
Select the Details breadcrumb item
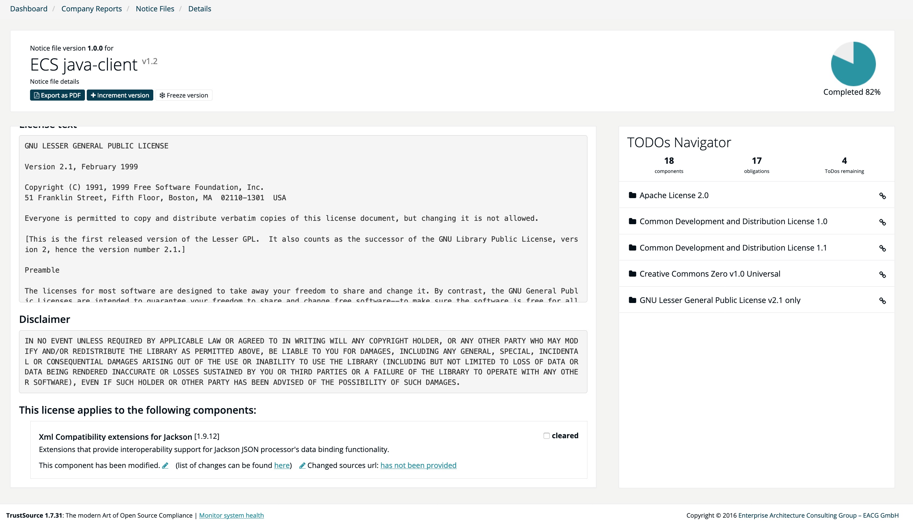pos(200,9)
